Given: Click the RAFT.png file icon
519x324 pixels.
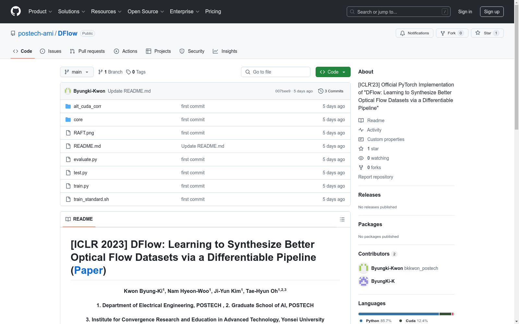Looking at the screenshot, I should click(x=68, y=133).
